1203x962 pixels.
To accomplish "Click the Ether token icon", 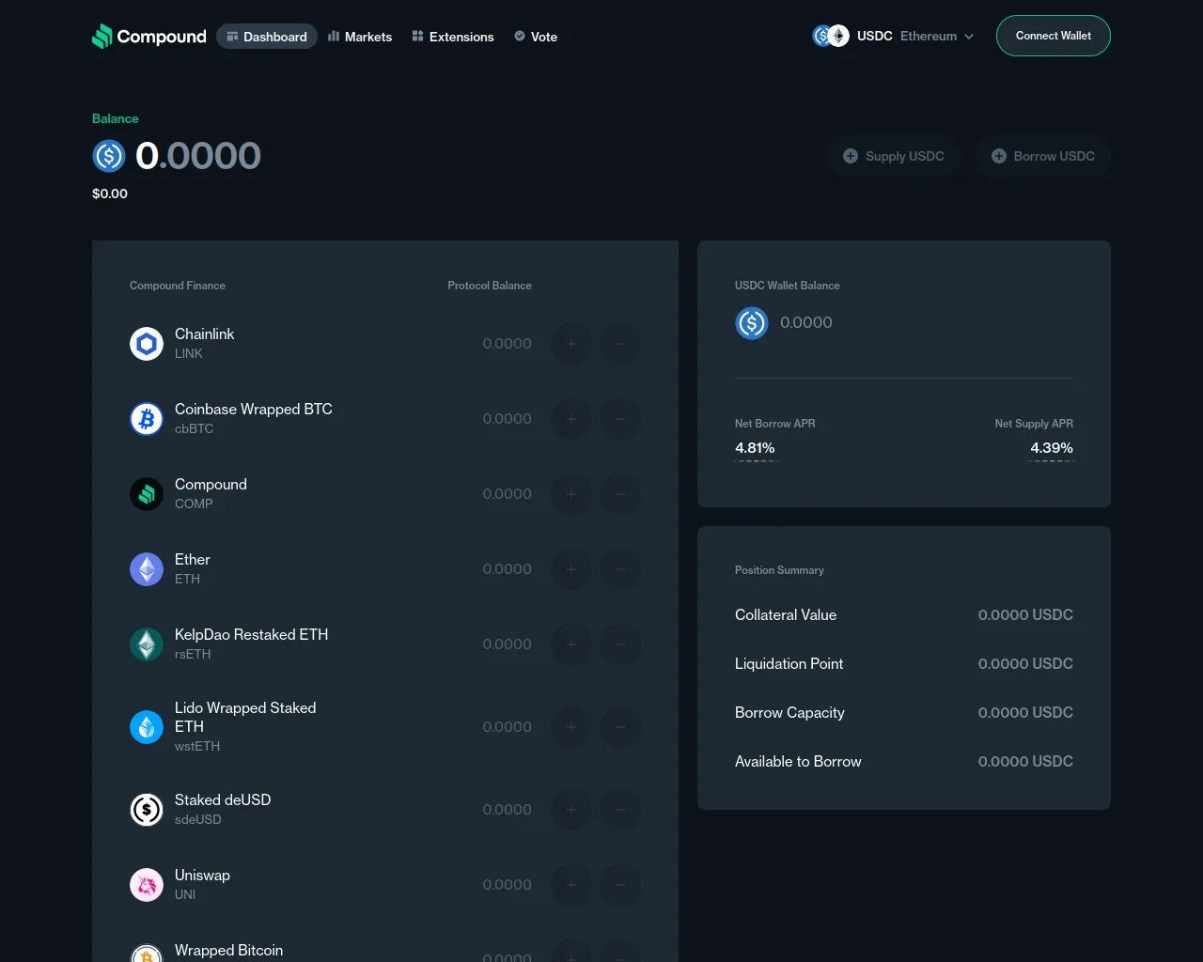I will click(x=147, y=569).
